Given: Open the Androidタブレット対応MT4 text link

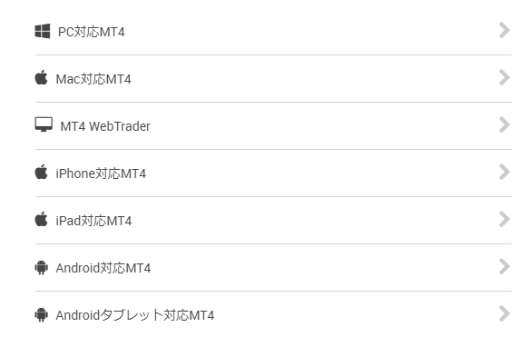Looking at the screenshot, I should click(134, 315).
